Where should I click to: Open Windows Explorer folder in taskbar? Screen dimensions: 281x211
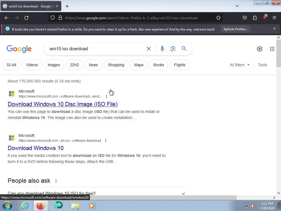[75, 206]
